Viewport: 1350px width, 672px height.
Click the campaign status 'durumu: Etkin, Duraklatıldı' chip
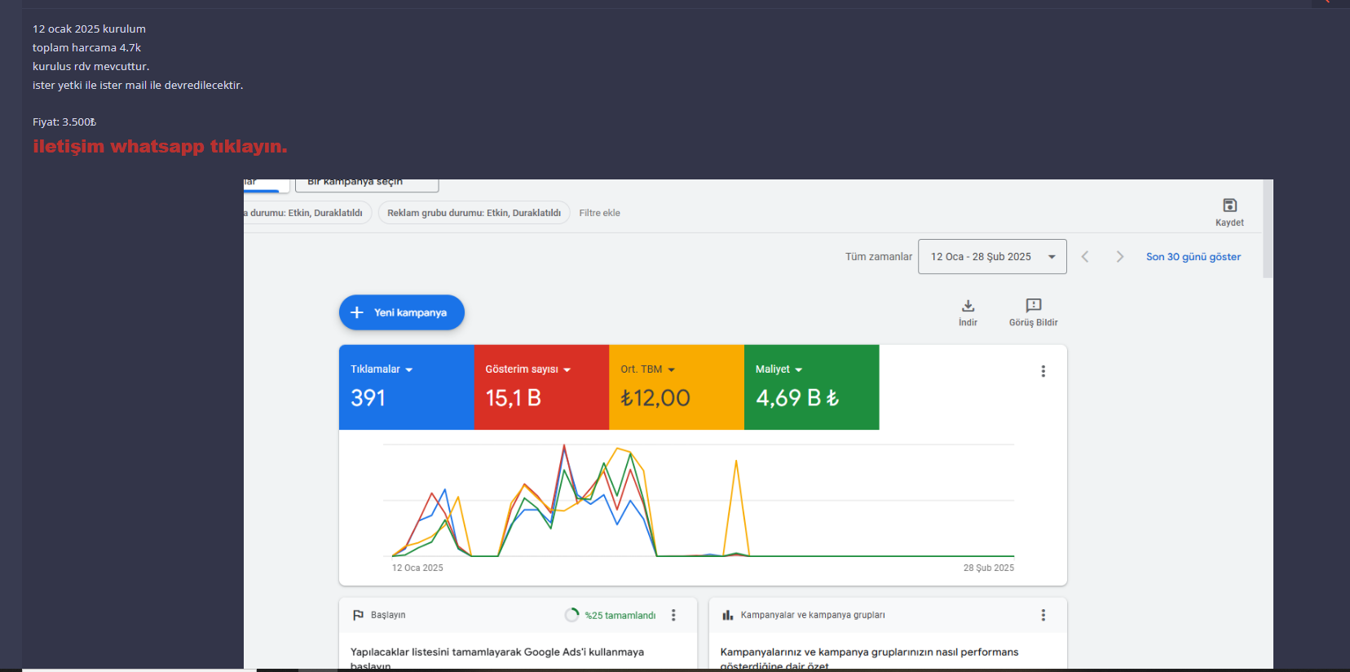coord(308,213)
